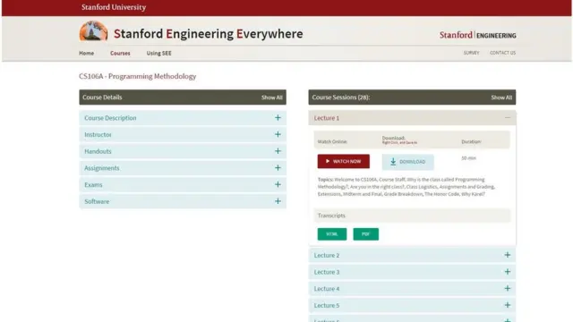Show All in the Course Sessions panel

[x=501, y=97]
